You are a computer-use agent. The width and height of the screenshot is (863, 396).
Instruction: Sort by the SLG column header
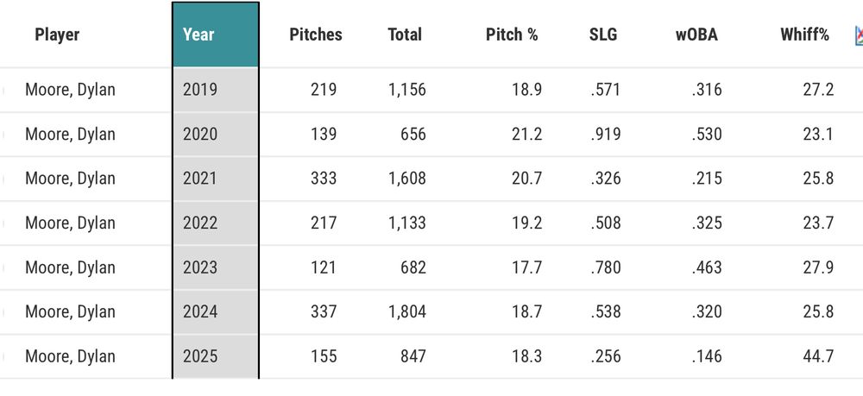(x=603, y=35)
